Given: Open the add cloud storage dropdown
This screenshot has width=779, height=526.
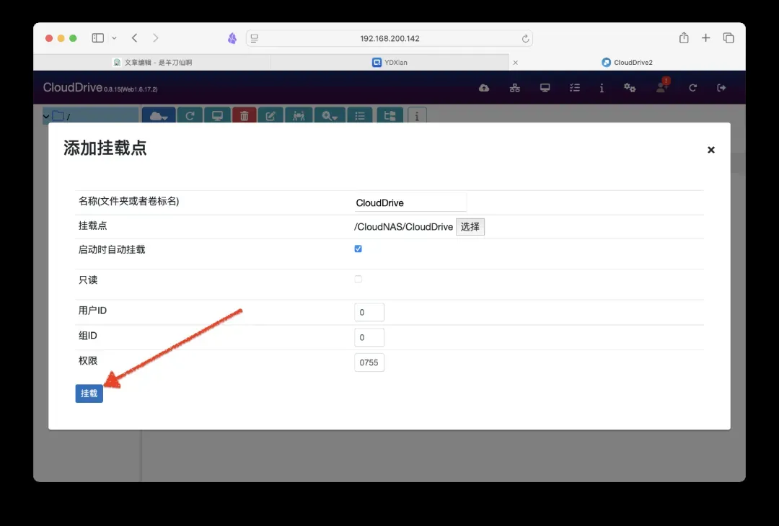Looking at the screenshot, I should tap(159, 116).
